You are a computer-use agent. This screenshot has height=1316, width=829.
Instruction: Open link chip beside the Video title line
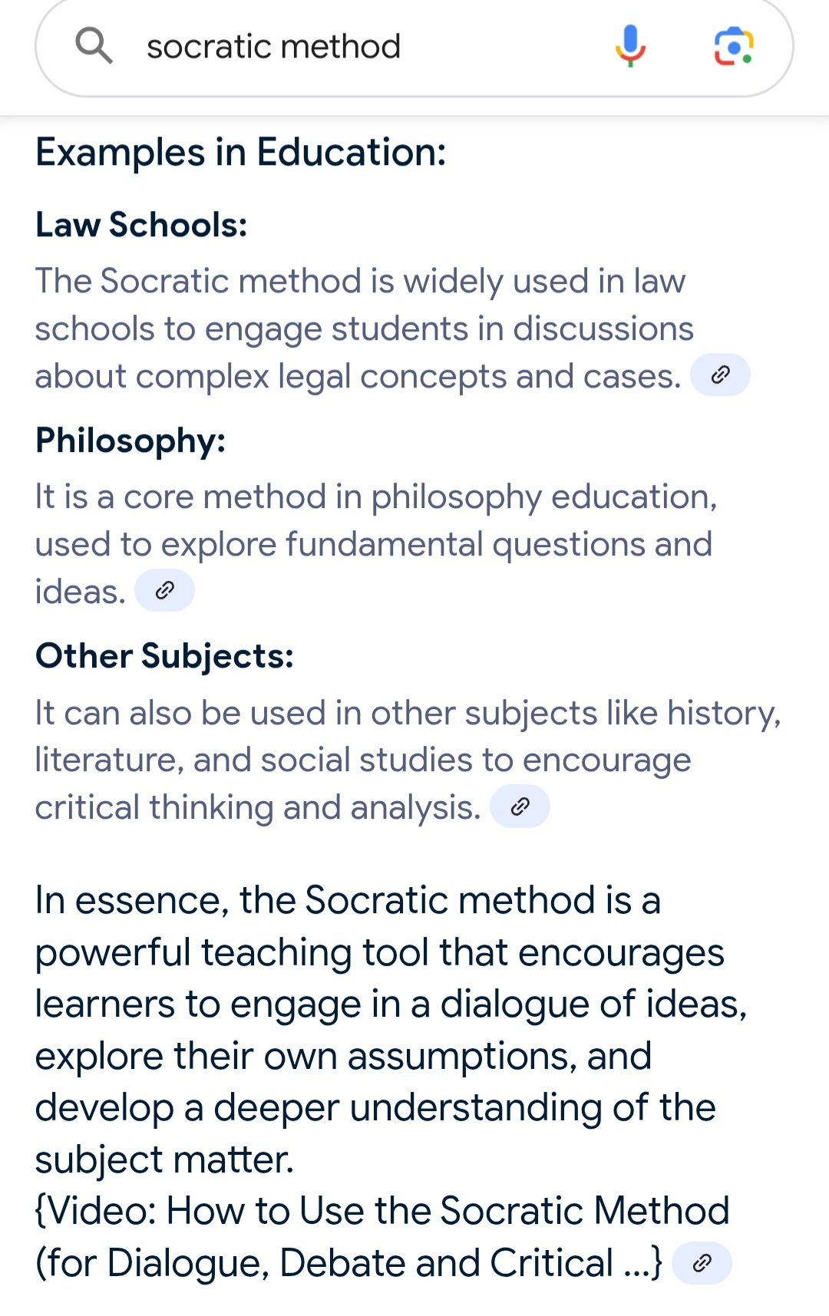[702, 1263]
